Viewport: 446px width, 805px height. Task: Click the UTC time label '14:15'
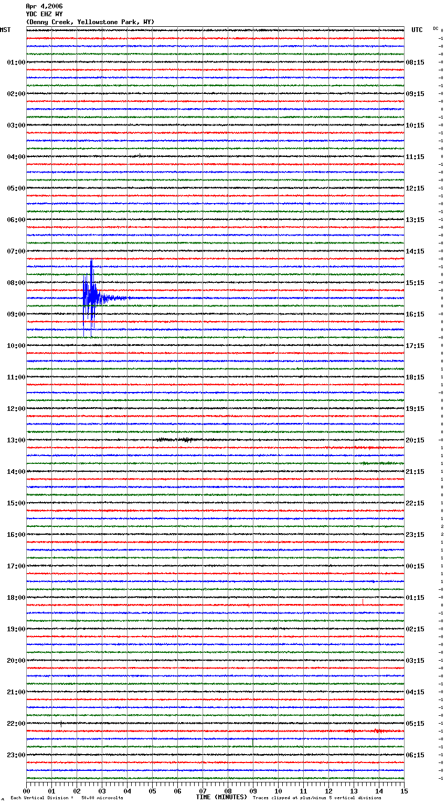(x=415, y=251)
